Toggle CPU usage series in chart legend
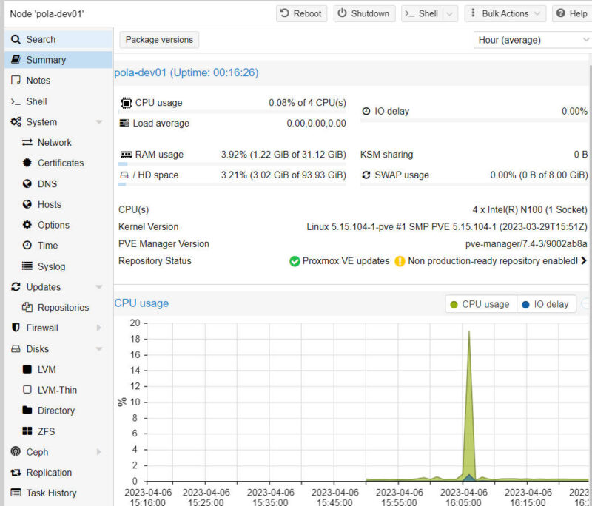 (481, 304)
